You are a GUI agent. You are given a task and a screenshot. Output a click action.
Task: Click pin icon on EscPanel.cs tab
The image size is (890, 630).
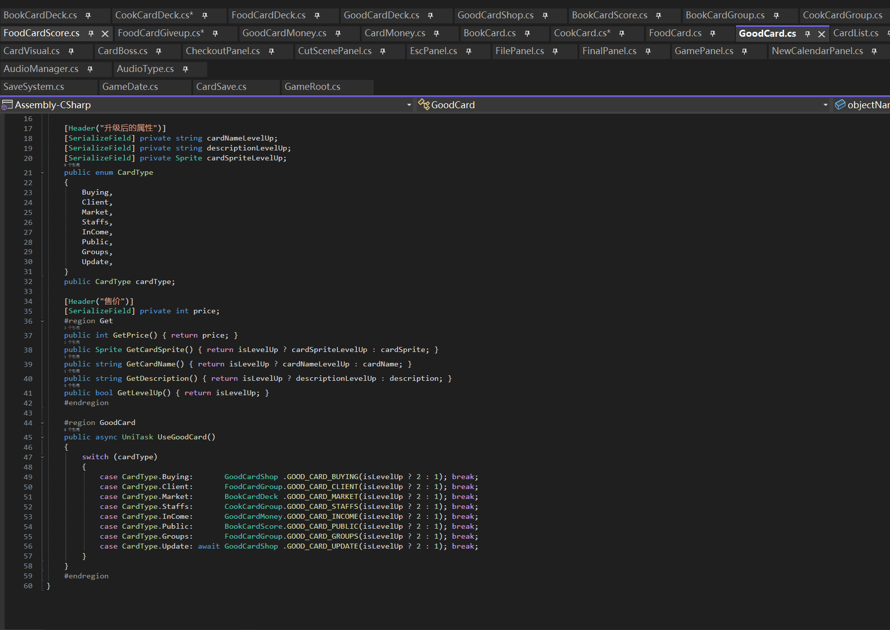tap(469, 52)
